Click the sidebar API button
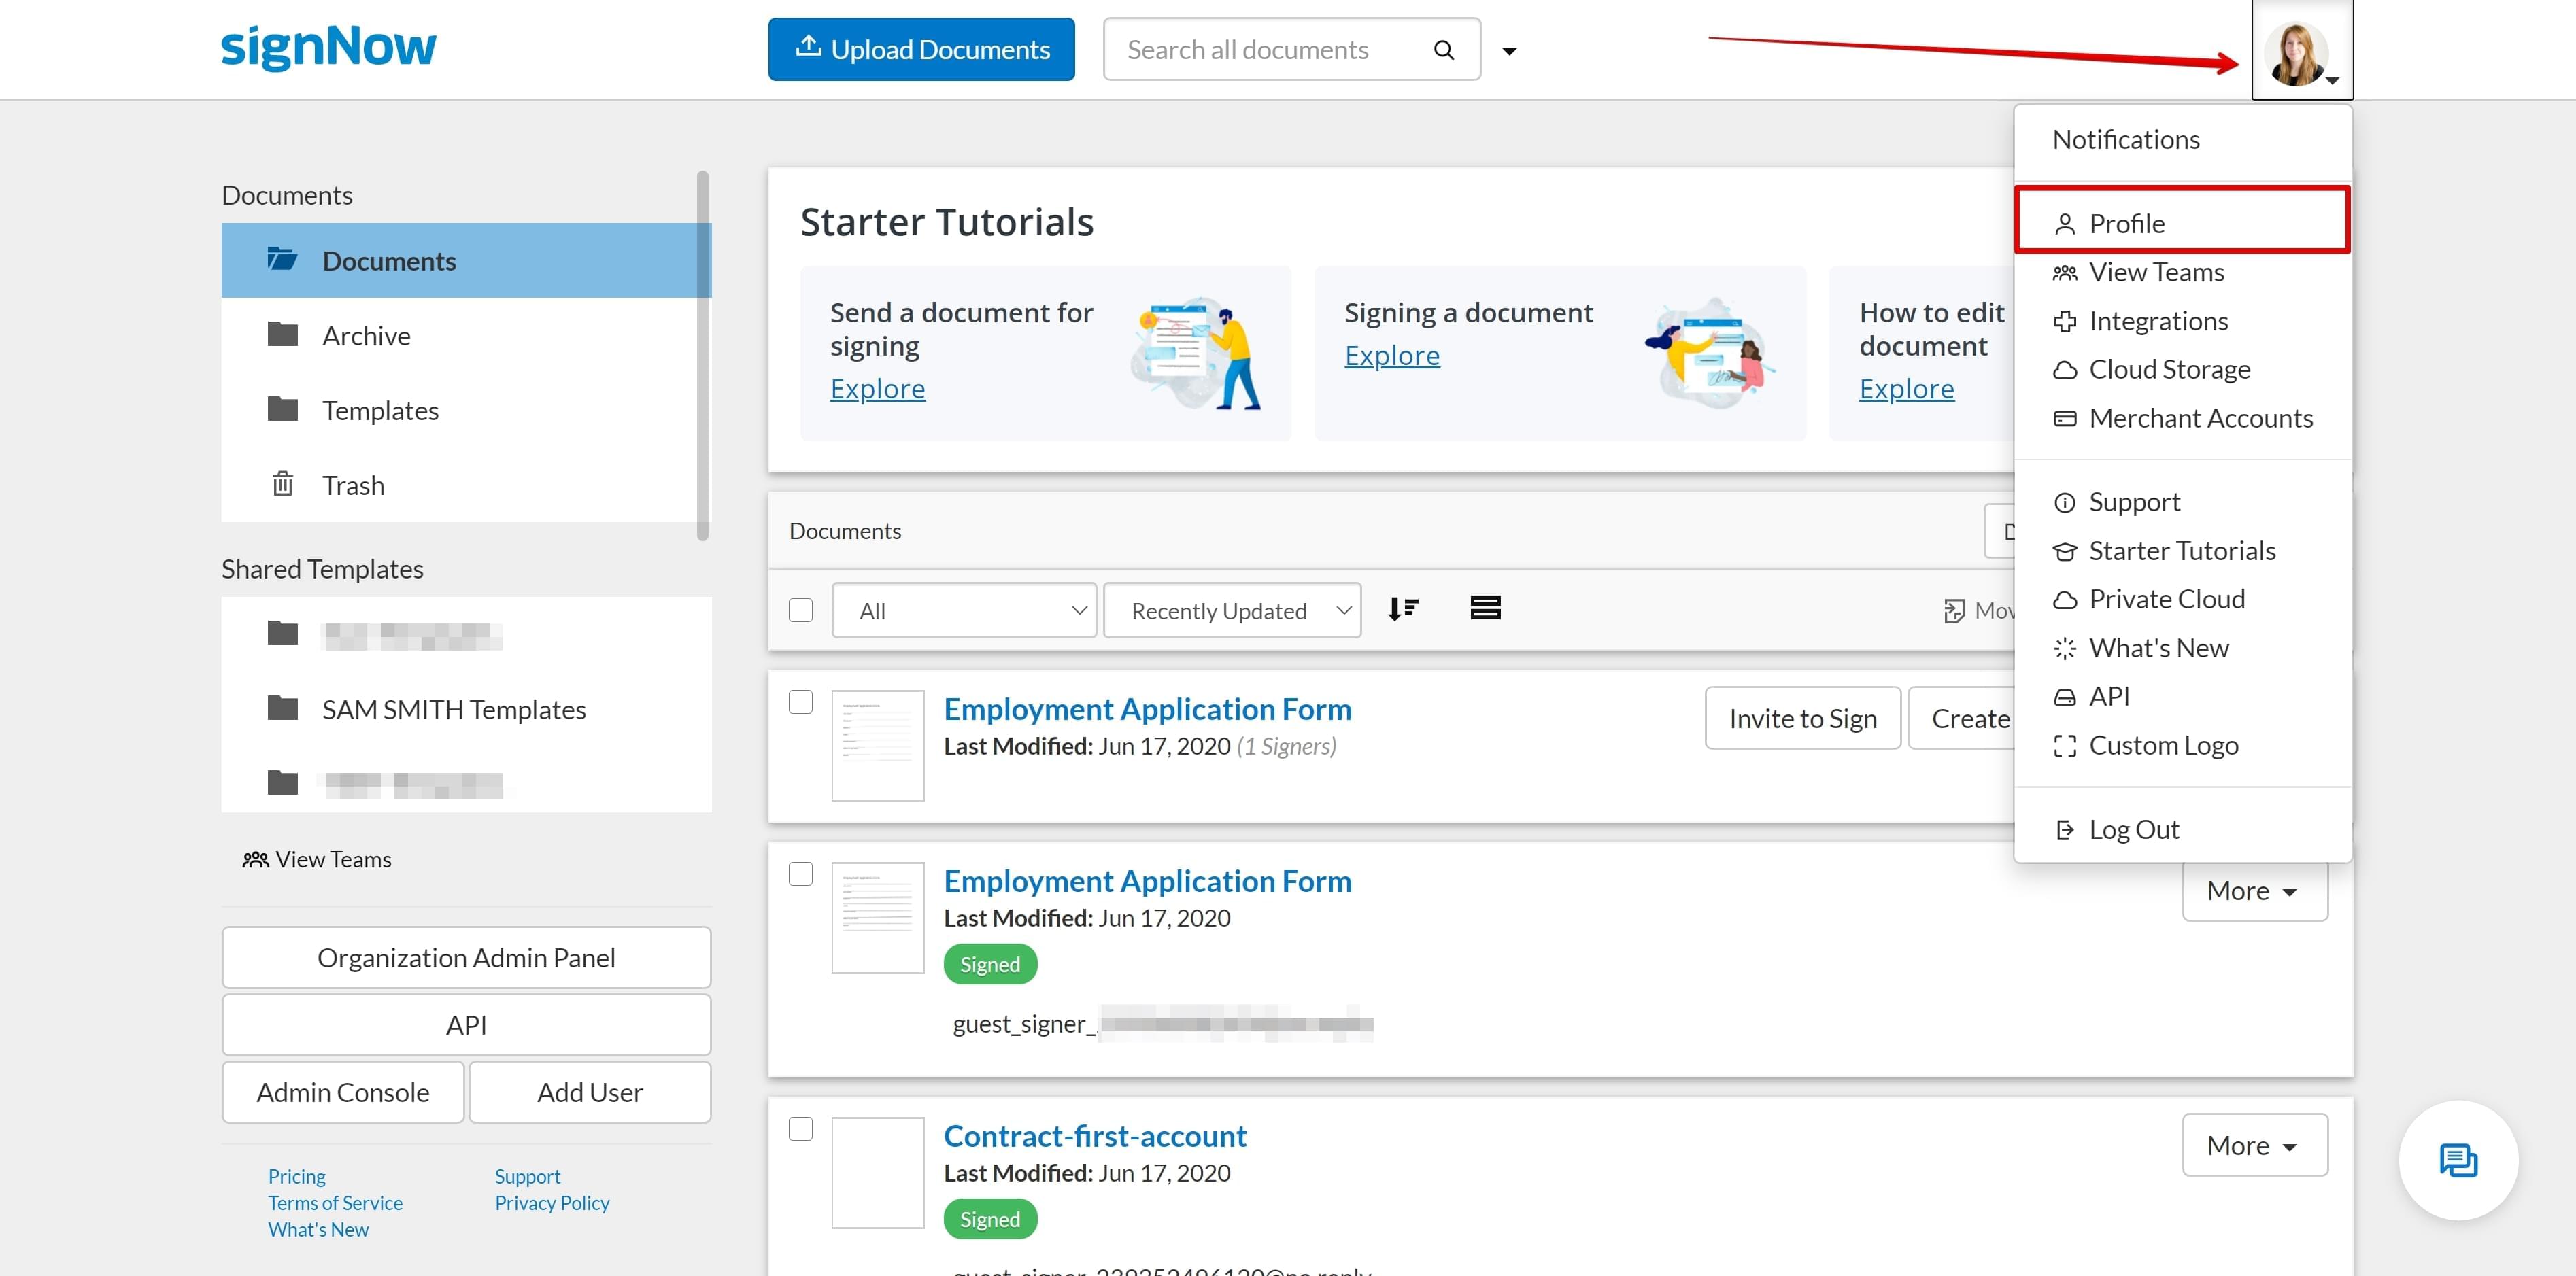This screenshot has width=2576, height=1276. click(466, 1025)
